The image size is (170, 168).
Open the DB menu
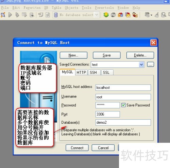46,7
